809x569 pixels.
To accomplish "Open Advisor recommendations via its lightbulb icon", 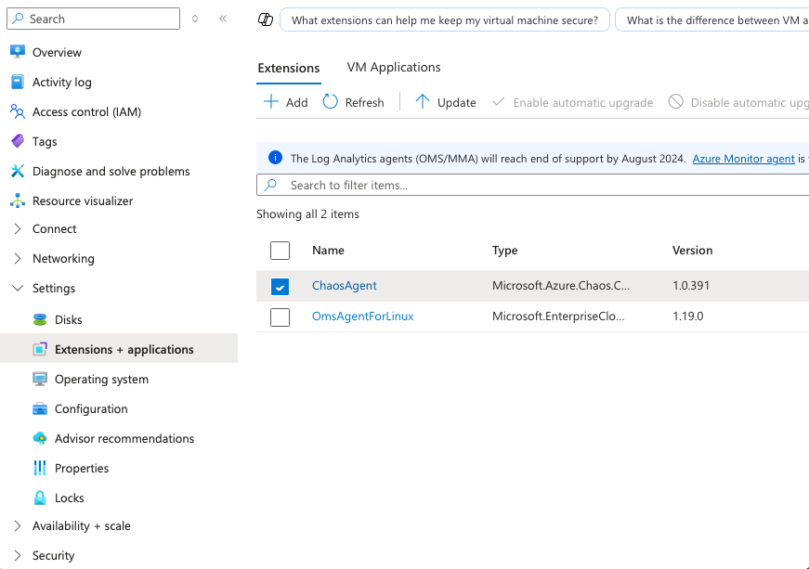I will point(39,438).
